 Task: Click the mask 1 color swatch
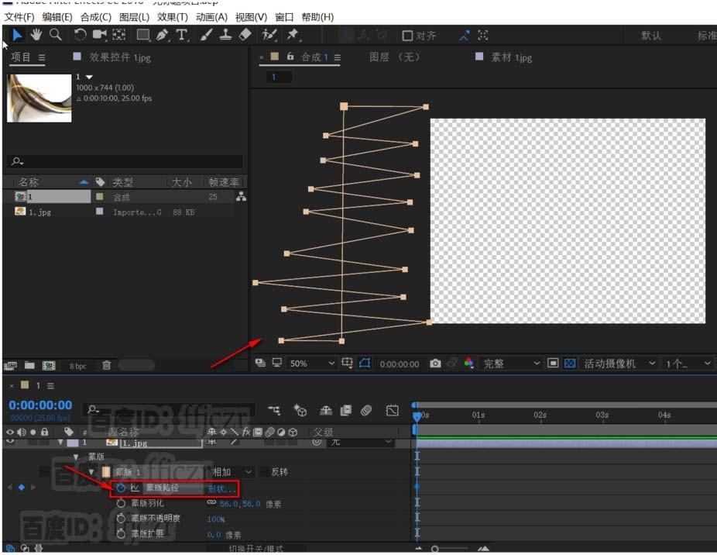(106, 472)
